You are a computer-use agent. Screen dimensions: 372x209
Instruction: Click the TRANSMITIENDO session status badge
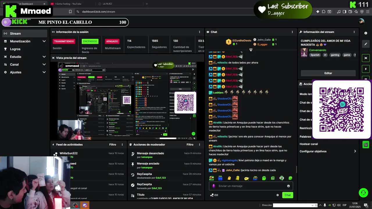click(x=64, y=41)
